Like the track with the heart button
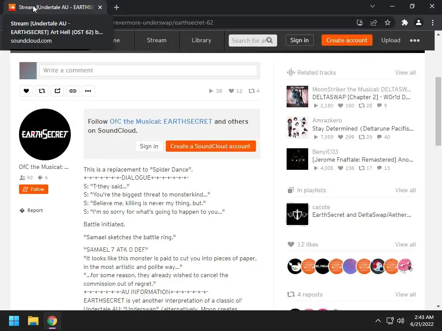The width and height of the screenshot is (442, 331). pos(26,91)
